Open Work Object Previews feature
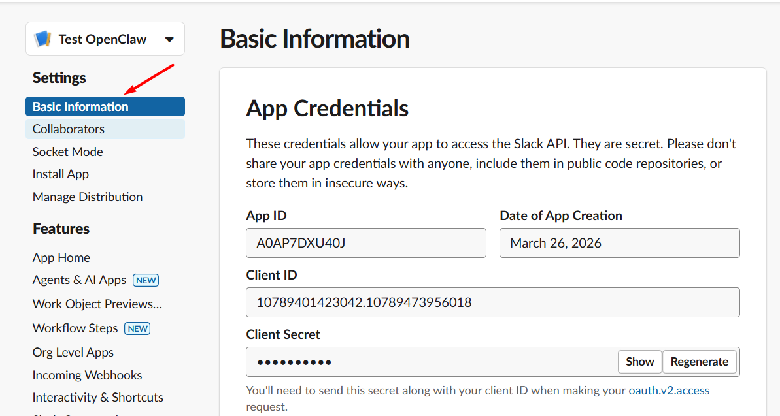The height and width of the screenshot is (416, 780). point(97,304)
